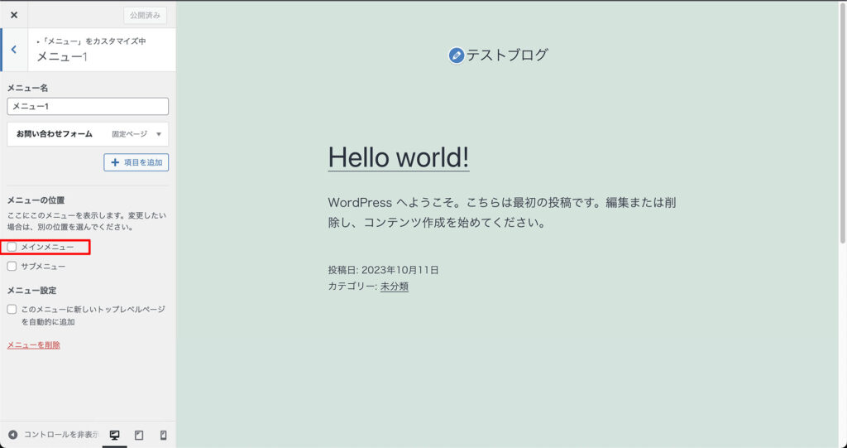
Task: Click the メニューの位置 heading text
Action: [36, 200]
